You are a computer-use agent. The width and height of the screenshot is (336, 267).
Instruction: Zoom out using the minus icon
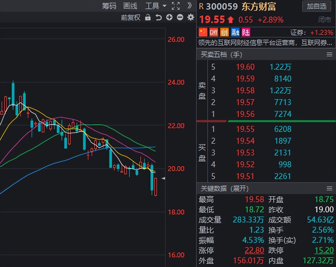point(180,17)
